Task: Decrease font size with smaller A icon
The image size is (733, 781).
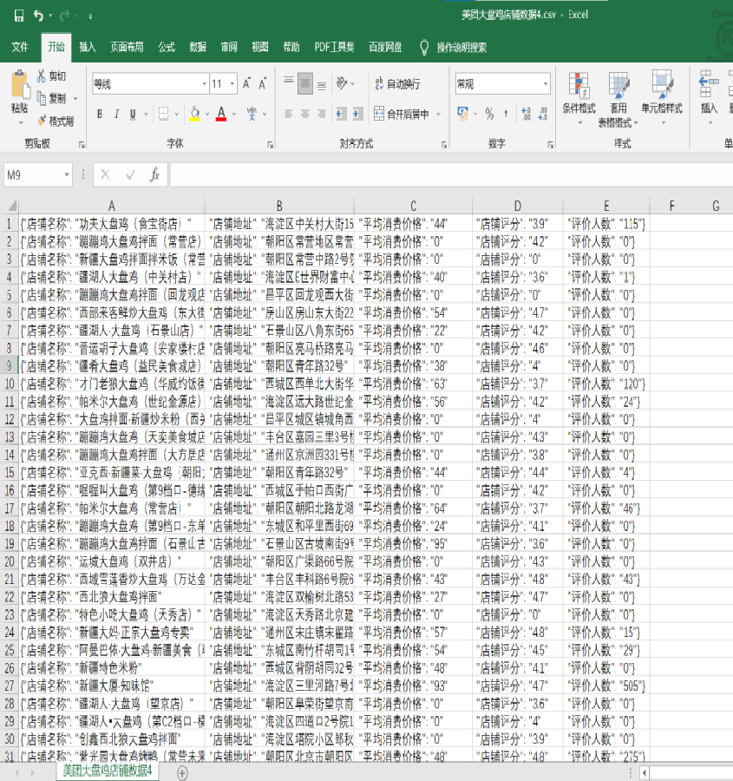Action: (x=263, y=83)
